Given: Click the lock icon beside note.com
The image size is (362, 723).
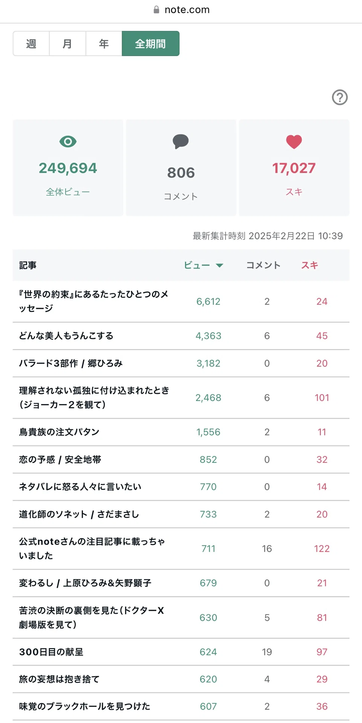Looking at the screenshot, I should 156,10.
